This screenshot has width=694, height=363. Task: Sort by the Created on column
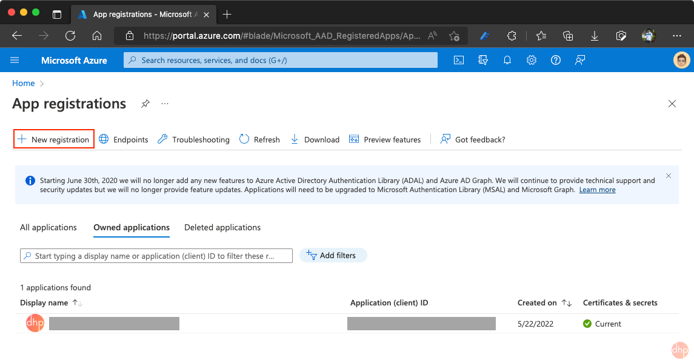point(544,303)
